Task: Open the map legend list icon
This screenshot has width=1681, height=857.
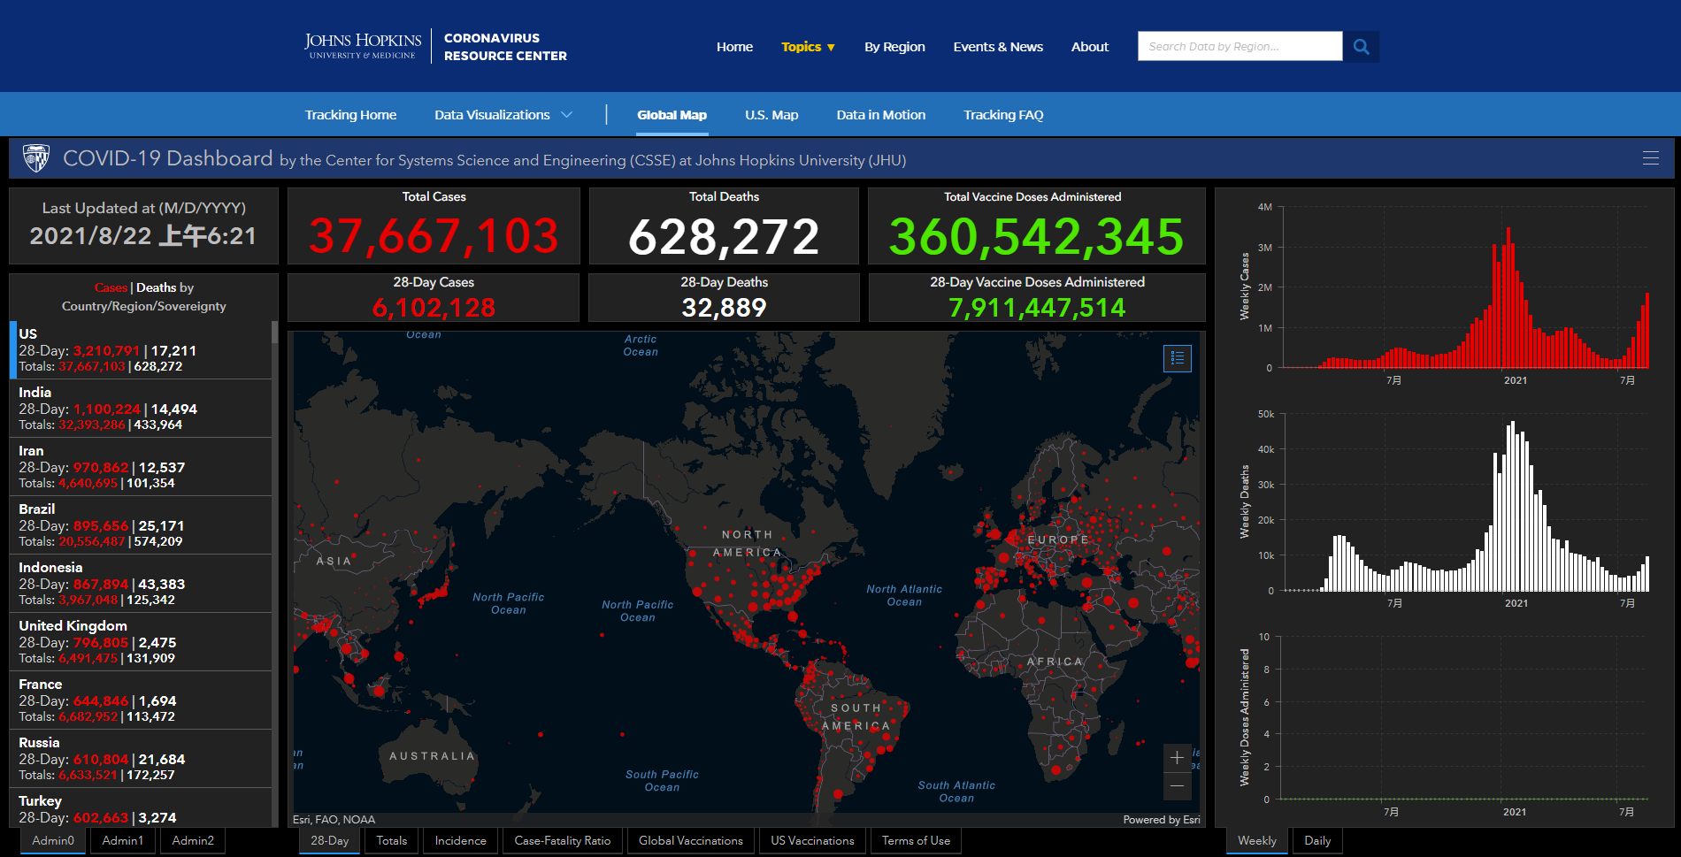Action: tap(1177, 358)
